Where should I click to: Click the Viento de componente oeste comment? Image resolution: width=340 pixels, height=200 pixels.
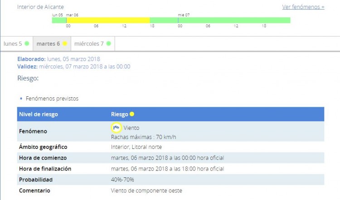point(146,190)
